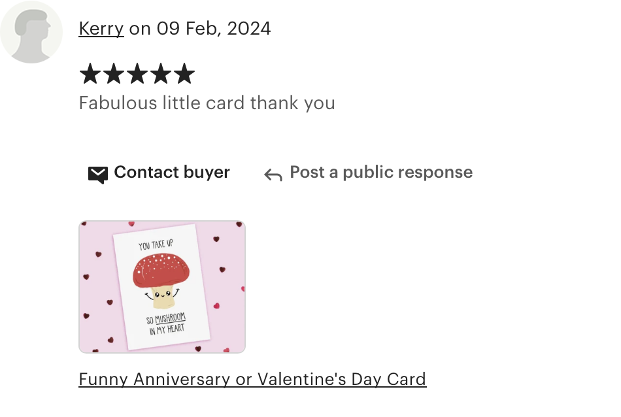Click the review date 09 Feb, 2024

click(214, 29)
